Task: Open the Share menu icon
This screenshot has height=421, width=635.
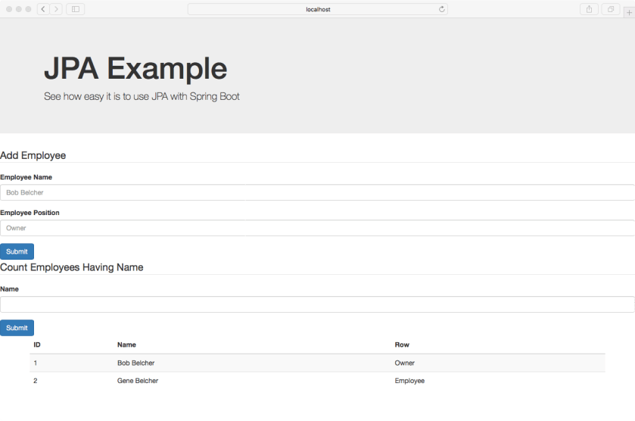Action: 589,9
